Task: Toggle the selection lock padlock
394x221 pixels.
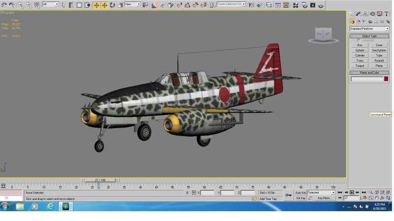Action: [187, 193]
